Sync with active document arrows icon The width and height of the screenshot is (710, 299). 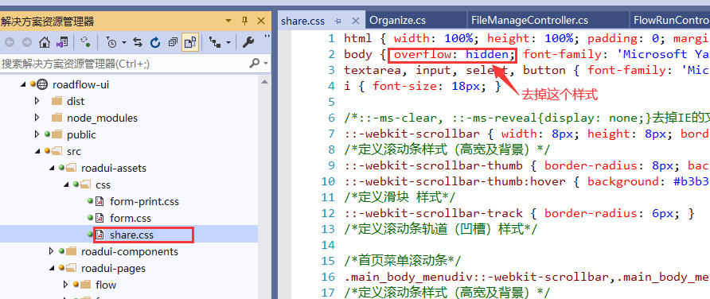click(138, 42)
